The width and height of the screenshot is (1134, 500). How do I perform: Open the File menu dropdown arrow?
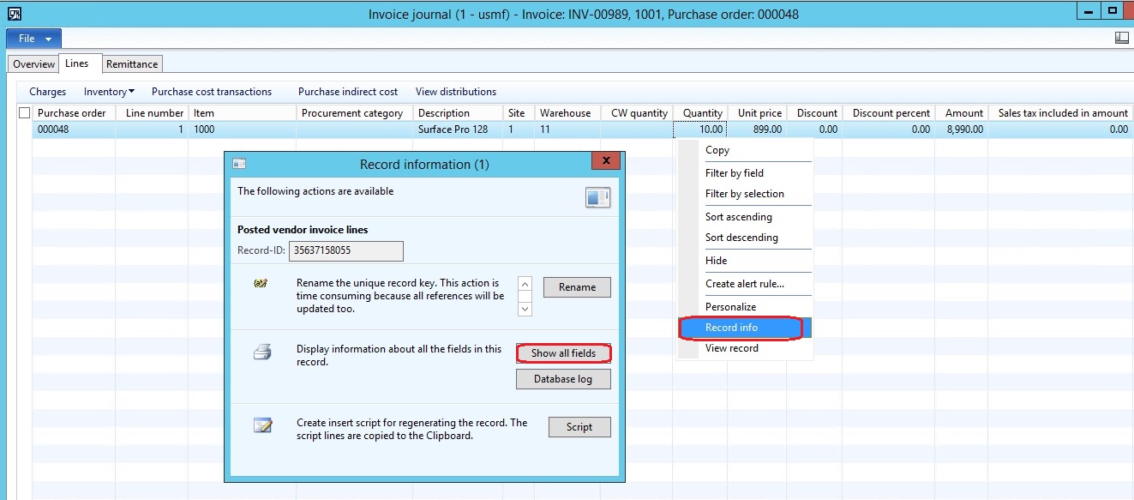click(50, 38)
